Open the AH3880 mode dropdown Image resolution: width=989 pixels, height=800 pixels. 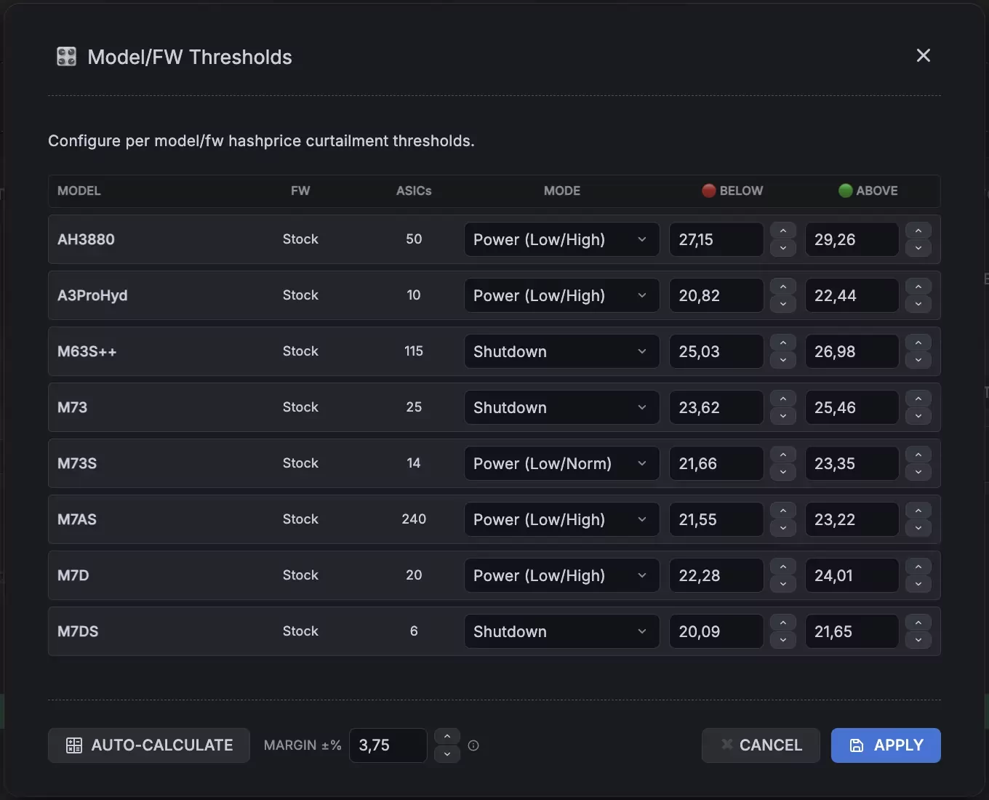point(561,239)
